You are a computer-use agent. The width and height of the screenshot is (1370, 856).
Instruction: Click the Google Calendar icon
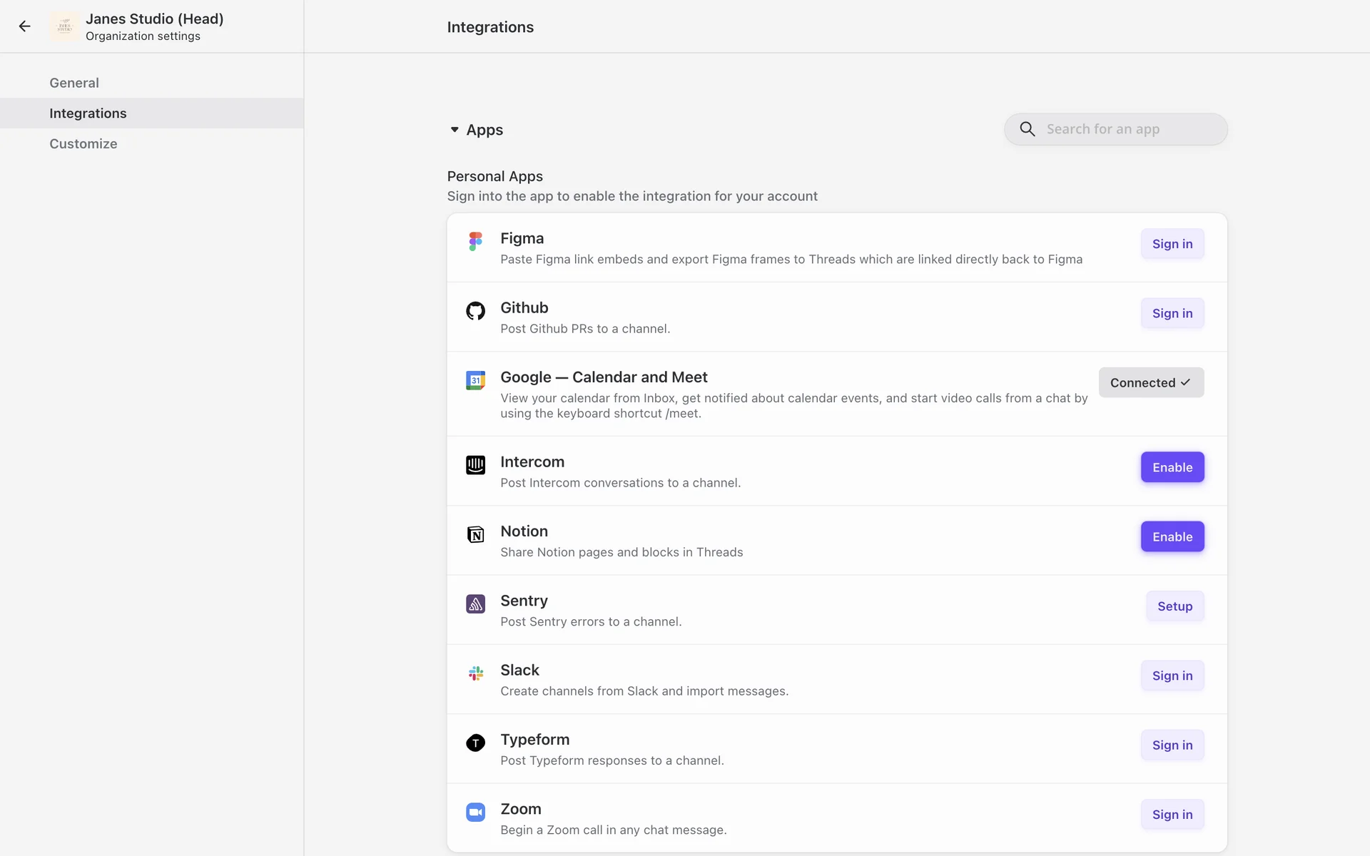coord(475,380)
